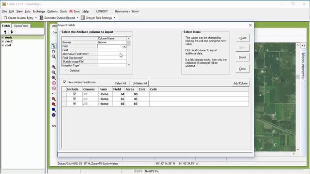
Task: Open the Help menu
Action: 85,12
